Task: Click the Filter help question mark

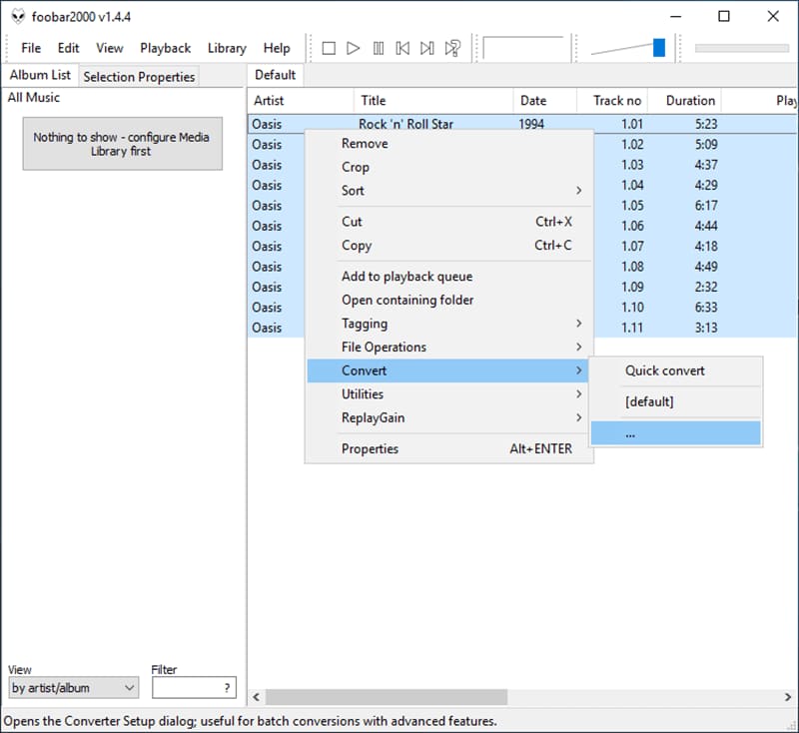Action: [228, 688]
